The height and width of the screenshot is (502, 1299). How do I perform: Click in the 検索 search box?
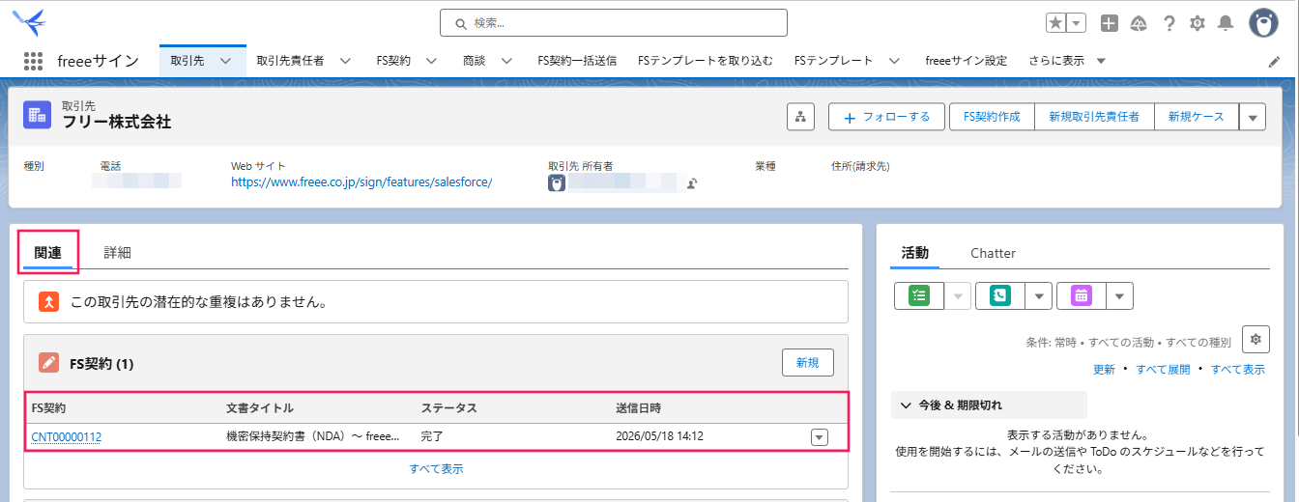click(x=614, y=22)
